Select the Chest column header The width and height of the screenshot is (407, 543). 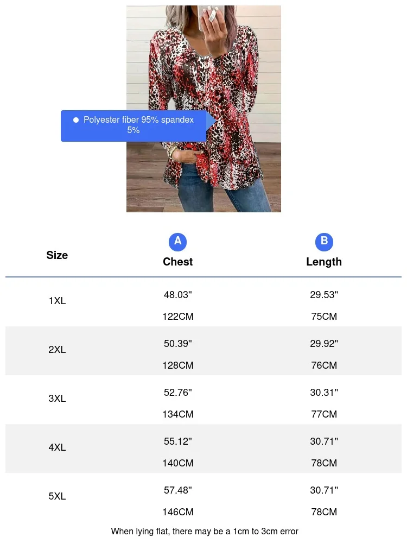pyautogui.click(x=177, y=262)
